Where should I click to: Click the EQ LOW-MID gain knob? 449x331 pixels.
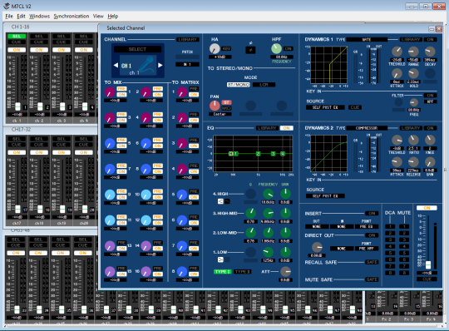(x=285, y=233)
